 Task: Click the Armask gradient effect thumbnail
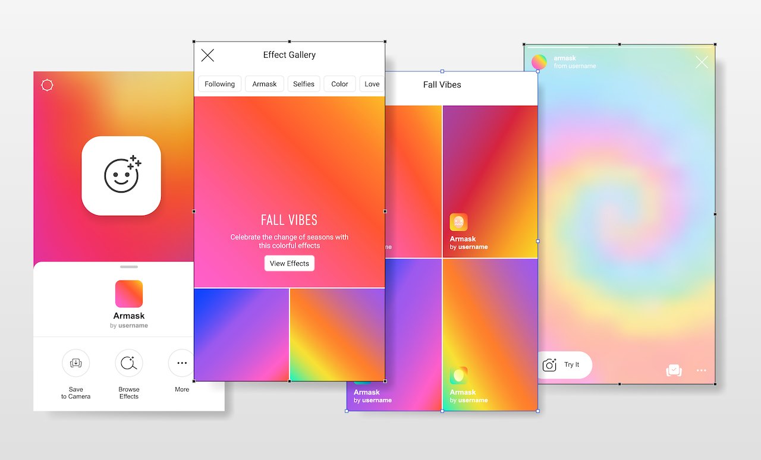click(129, 294)
